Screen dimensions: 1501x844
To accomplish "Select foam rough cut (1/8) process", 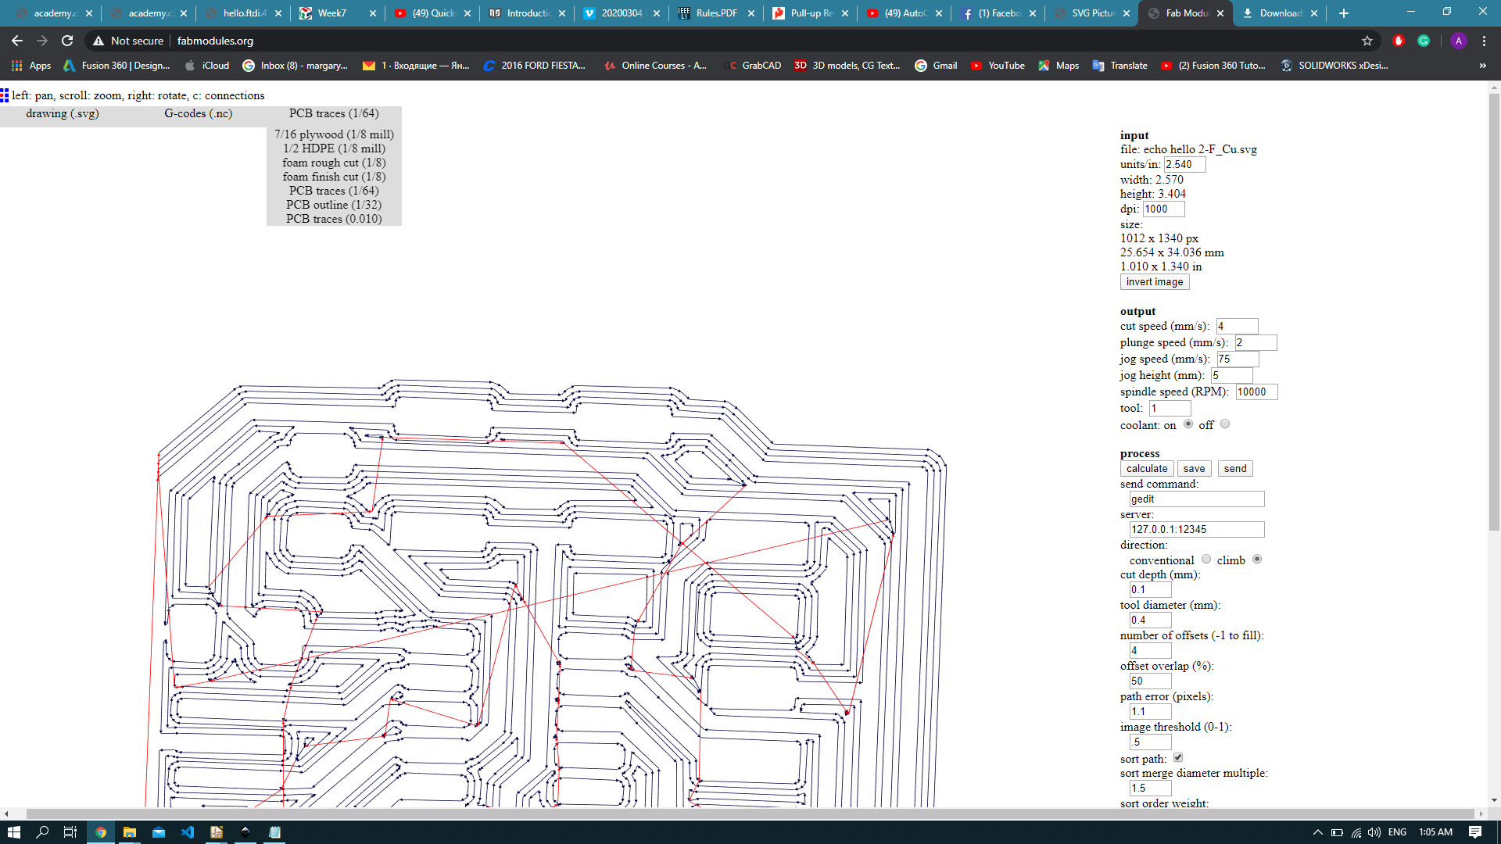I will point(334,163).
